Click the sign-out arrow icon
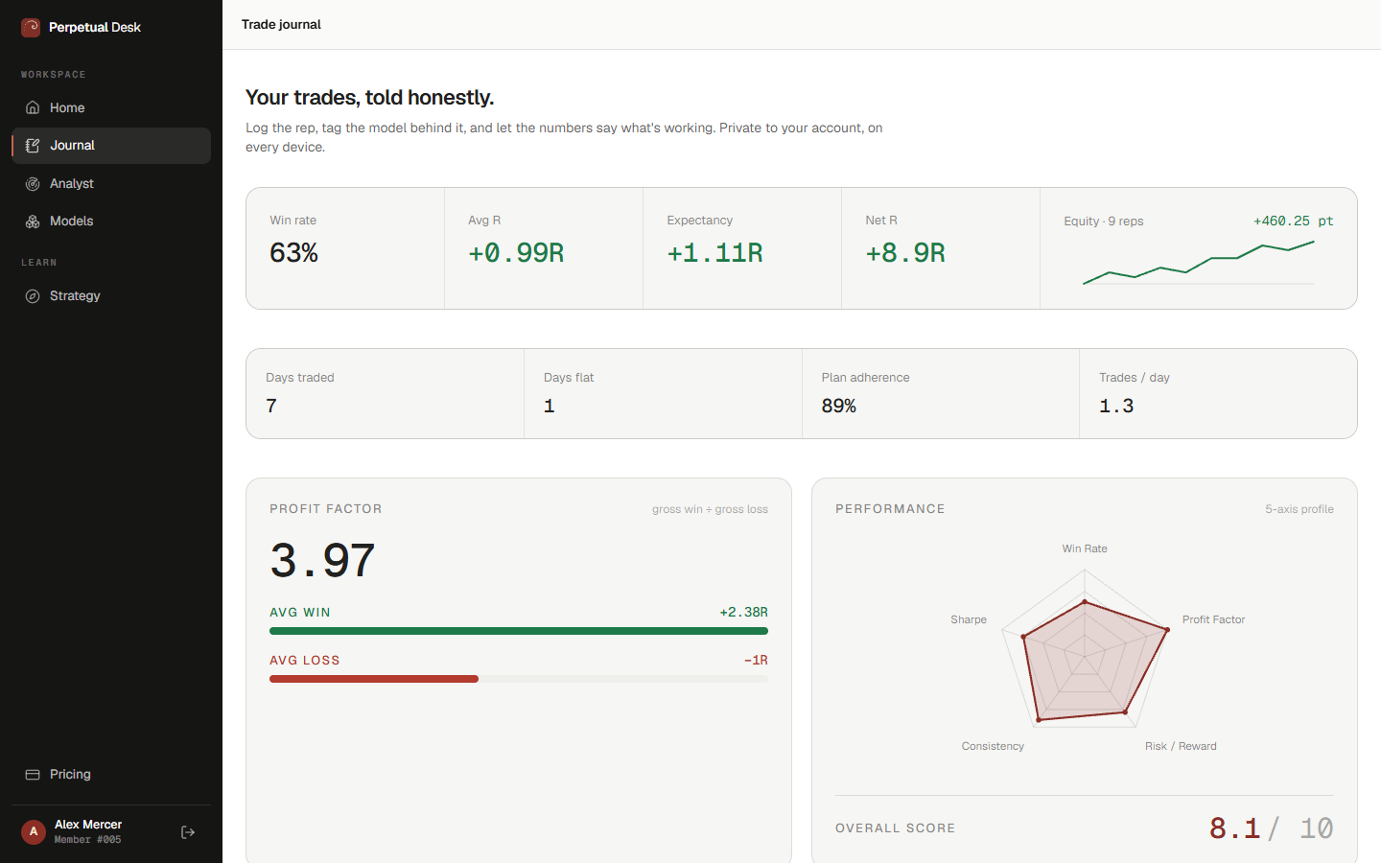The image size is (1381, 863). 188,832
